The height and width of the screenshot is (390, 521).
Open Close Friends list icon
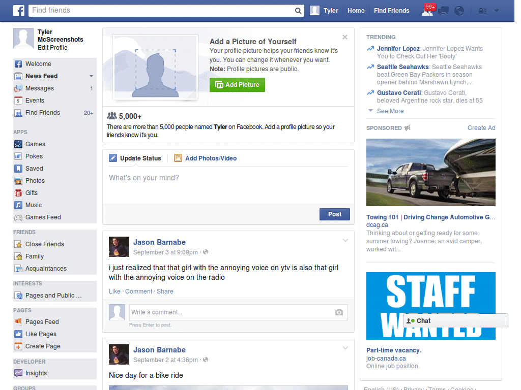(18, 244)
